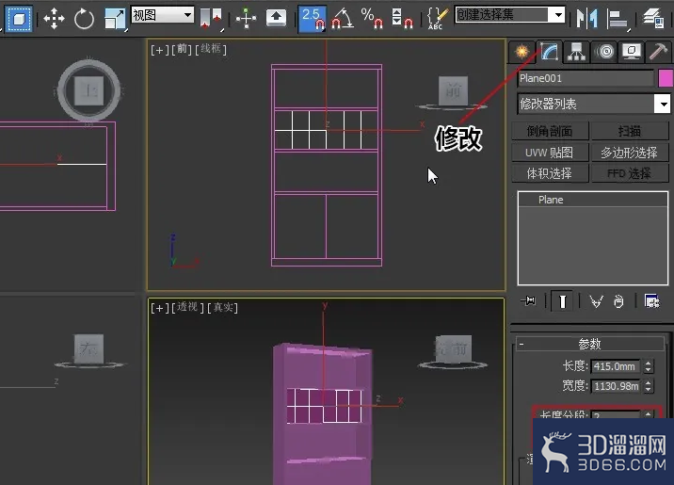Open the Layer Manager icon
This screenshot has width=674, height=485.
coord(653,19)
